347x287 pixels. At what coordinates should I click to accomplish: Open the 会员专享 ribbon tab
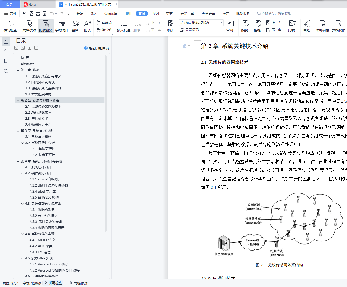coord(209,14)
